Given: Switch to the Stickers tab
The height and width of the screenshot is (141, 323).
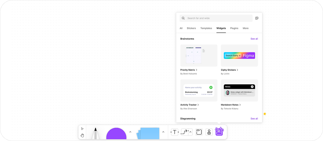Looking at the screenshot, I should point(191,28).
